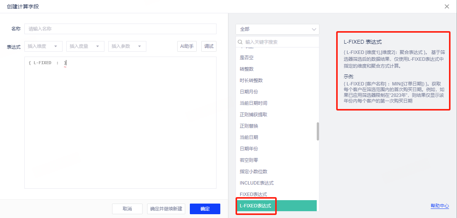
Task: Select the 是否空 function
Action: tap(247, 58)
